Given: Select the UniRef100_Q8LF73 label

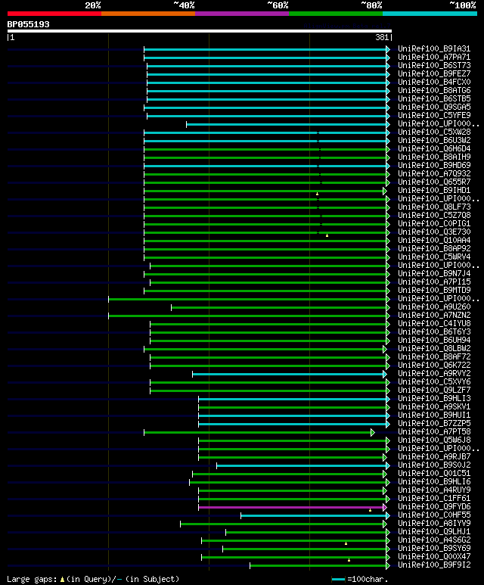Looking at the screenshot, I should (x=434, y=207).
